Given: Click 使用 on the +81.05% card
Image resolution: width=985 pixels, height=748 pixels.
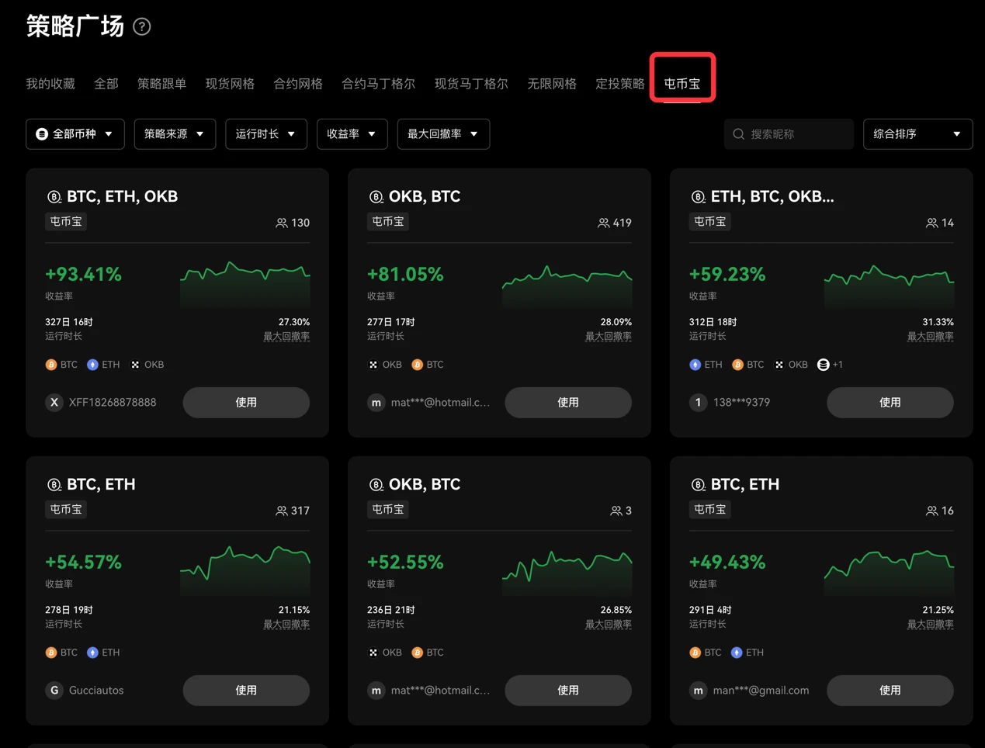Looking at the screenshot, I should [568, 403].
